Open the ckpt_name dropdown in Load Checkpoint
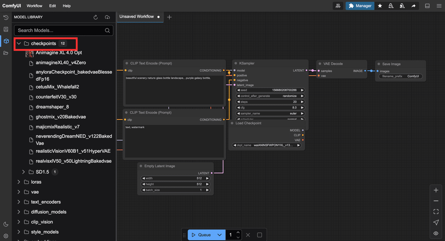Image resolution: width=445 pixels, height=241 pixels. [x=267, y=145]
